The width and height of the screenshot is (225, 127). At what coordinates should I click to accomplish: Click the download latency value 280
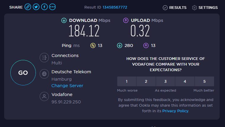(x=129, y=45)
